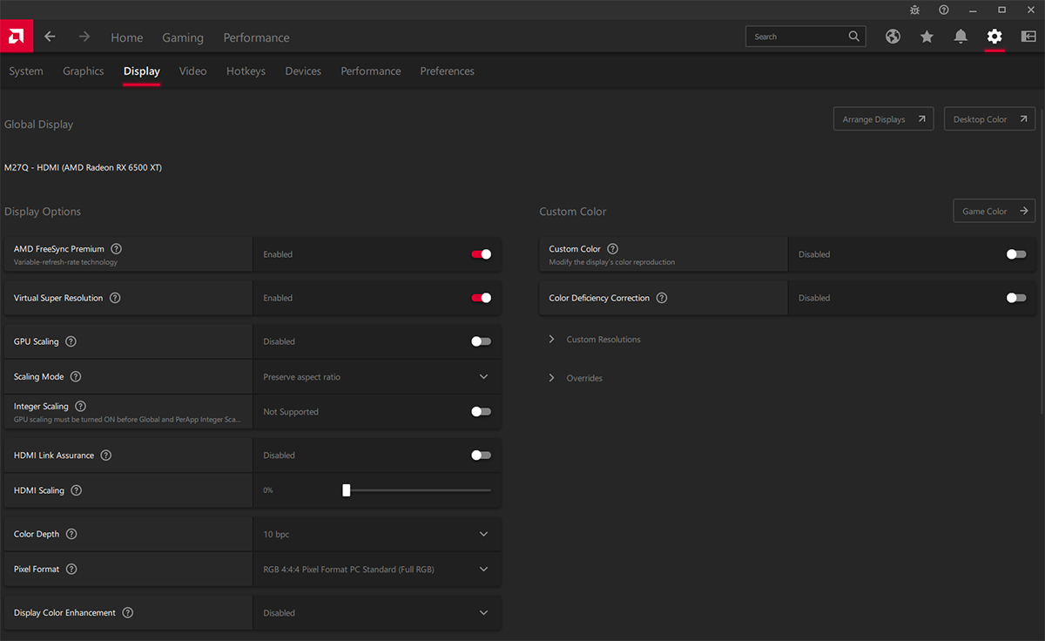Open the web browser globe icon
The width and height of the screenshot is (1045, 641).
tap(893, 37)
